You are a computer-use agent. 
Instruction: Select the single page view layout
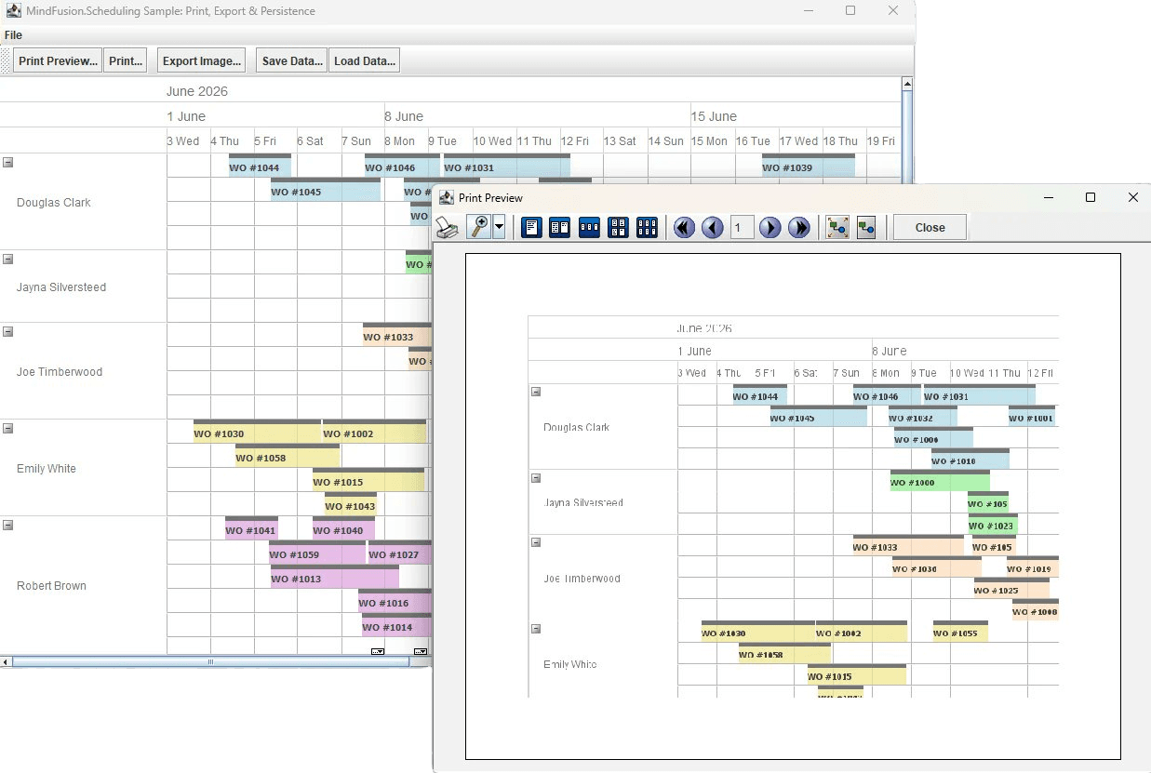pos(532,228)
